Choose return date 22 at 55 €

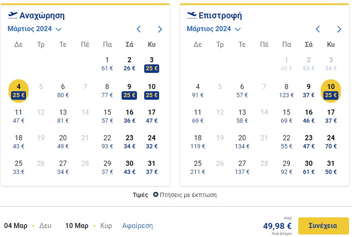[286, 142]
